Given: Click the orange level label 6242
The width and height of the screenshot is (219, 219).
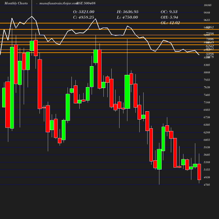Looking at the screenshot, I should click(x=210, y=46).
